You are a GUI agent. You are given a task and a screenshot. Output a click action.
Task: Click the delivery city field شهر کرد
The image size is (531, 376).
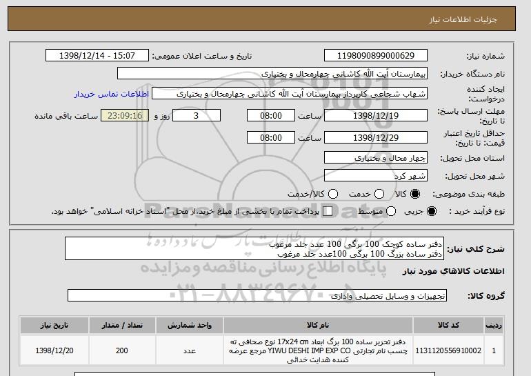click(x=376, y=176)
